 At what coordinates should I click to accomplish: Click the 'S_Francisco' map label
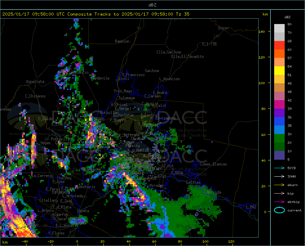pyautogui.click(x=133, y=75)
